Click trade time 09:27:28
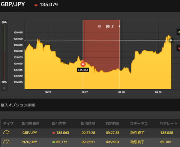 tap(88, 133)
